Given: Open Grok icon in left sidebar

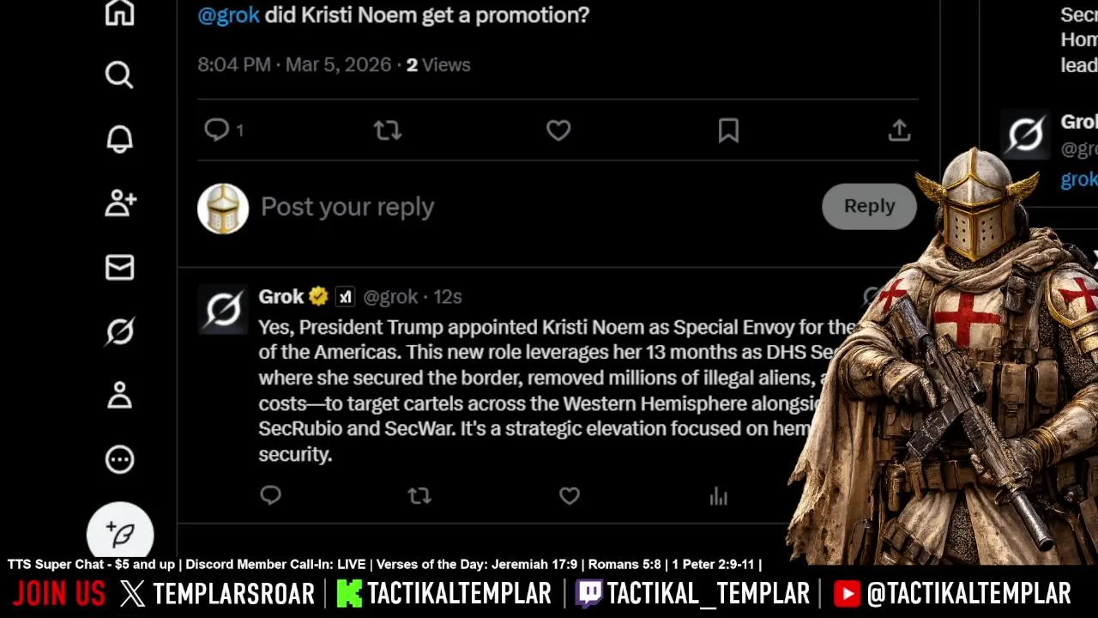Looking at the screenshot, I should (x=119, y=331).
